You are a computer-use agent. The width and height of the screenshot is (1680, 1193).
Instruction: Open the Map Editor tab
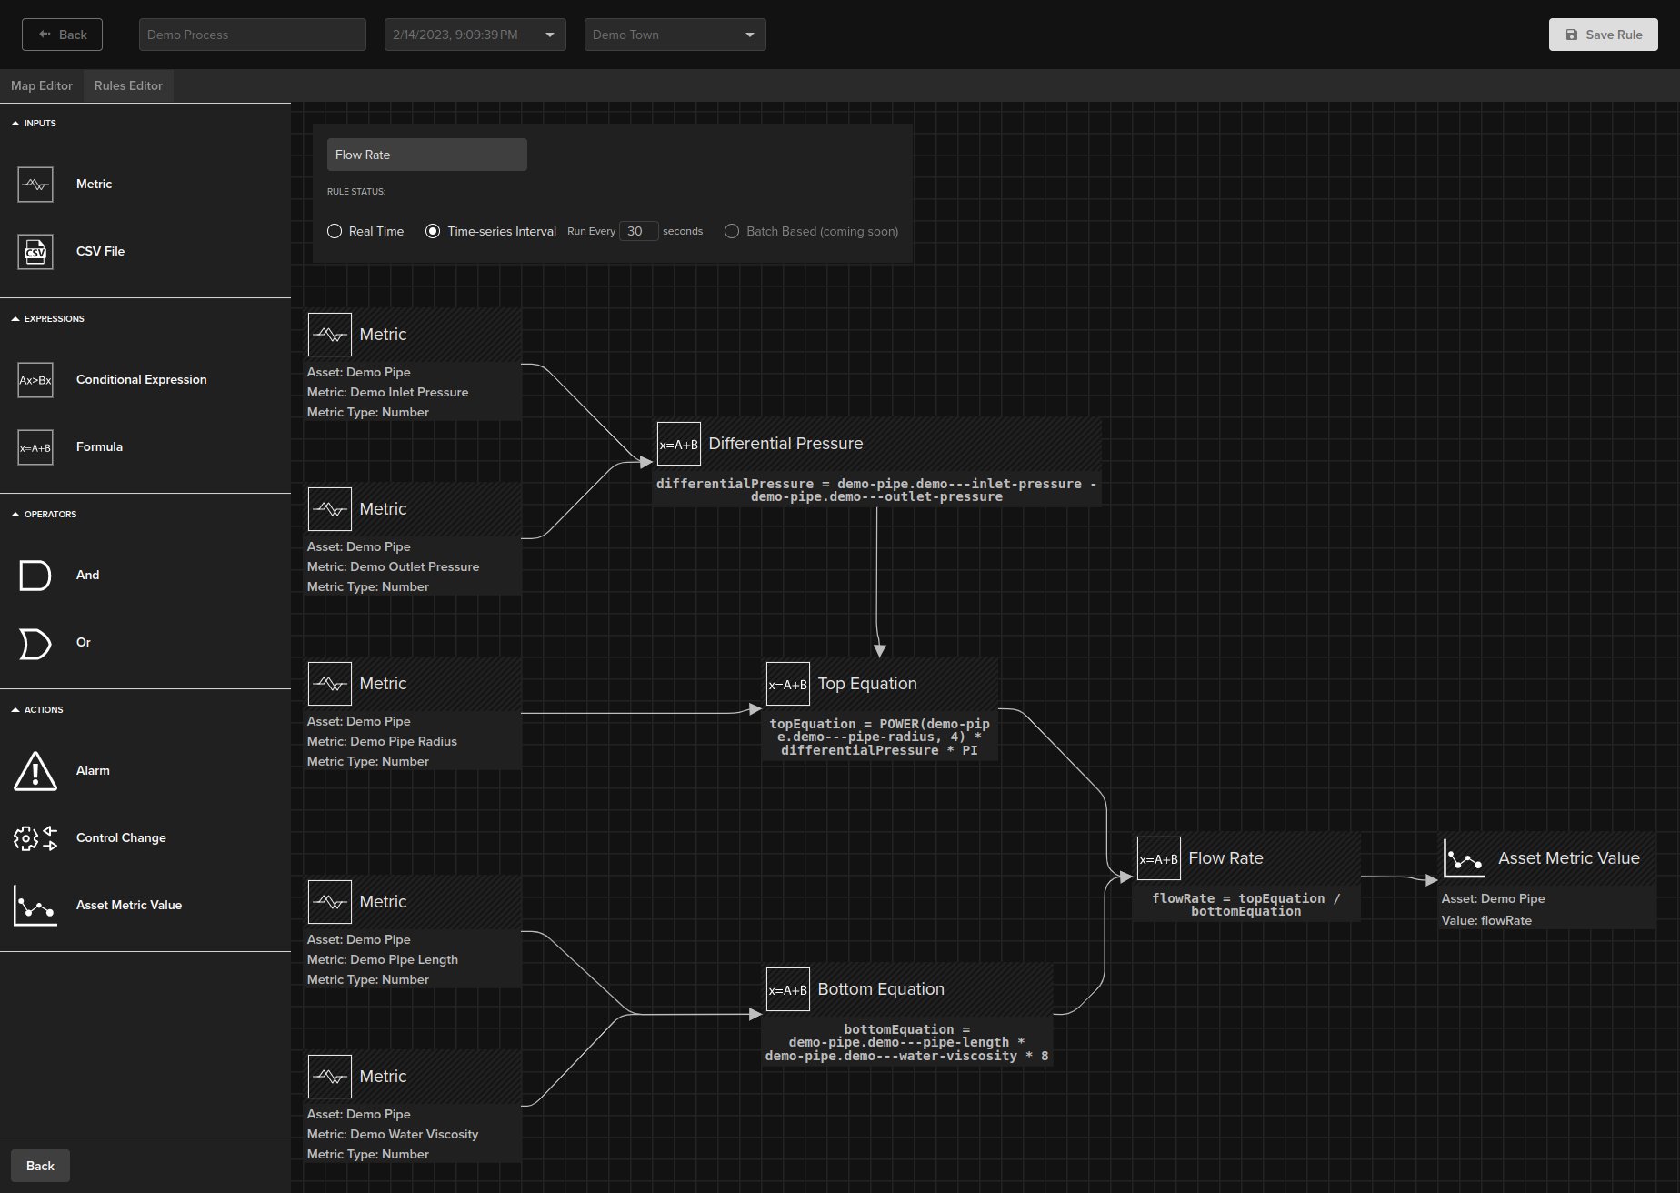(x=41, y=85)
